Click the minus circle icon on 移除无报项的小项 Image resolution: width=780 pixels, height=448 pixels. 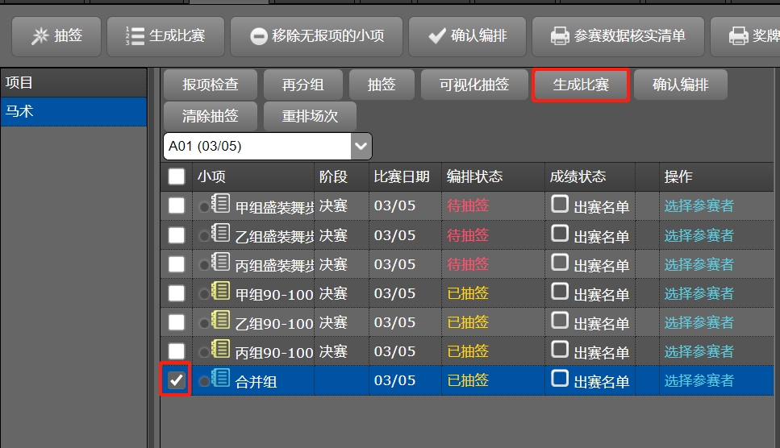(x=258, y=35)
